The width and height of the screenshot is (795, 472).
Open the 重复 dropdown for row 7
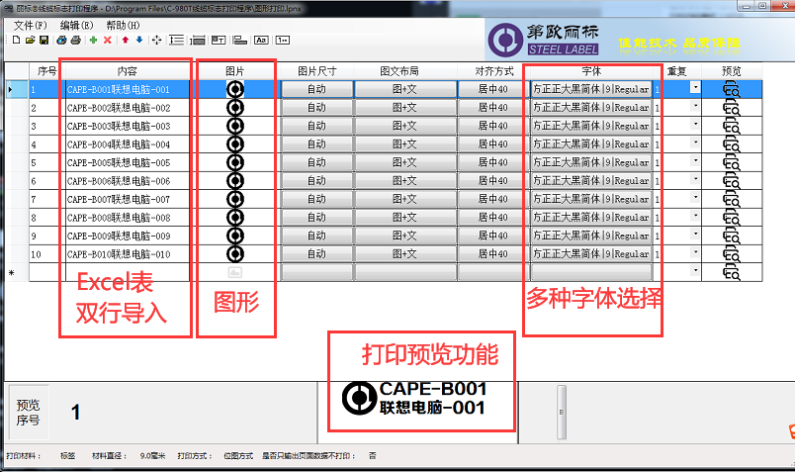pyautogui.click(x=695, y=198)
